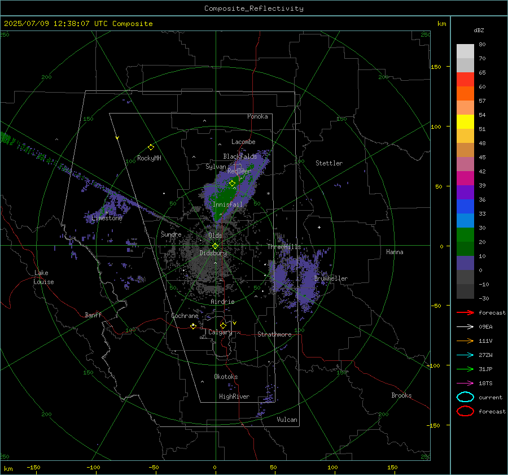The height and width of the screenshot is (475, 508).
Task: Click the Strathmore town label
Action: 274,334
